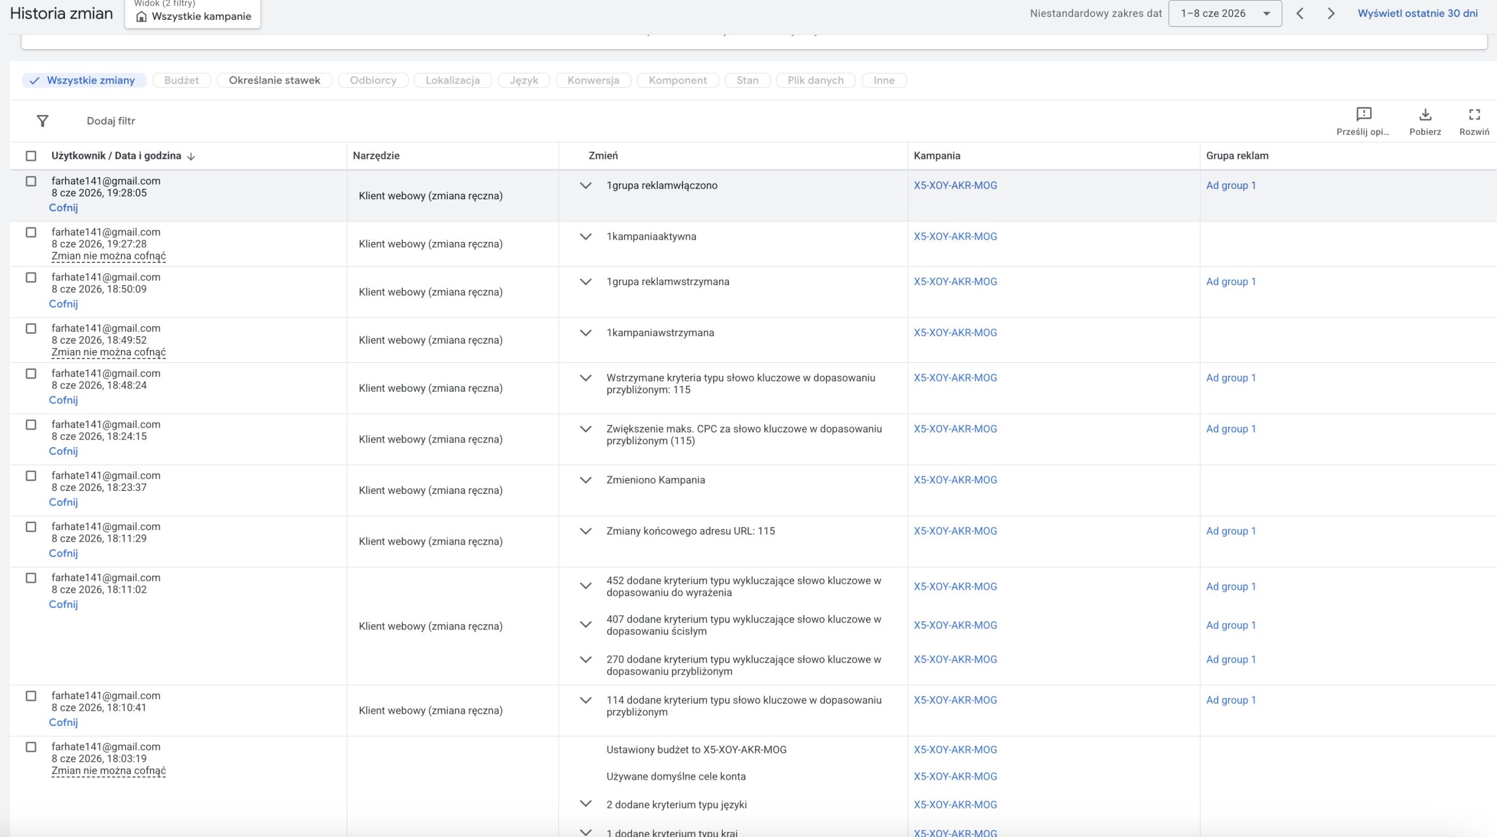
Task: Click Wyświetl ostatnie 30 dni link
Action: [1417, 13]
